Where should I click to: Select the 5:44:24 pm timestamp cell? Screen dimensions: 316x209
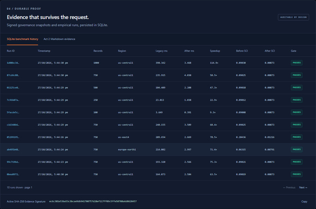53,150
